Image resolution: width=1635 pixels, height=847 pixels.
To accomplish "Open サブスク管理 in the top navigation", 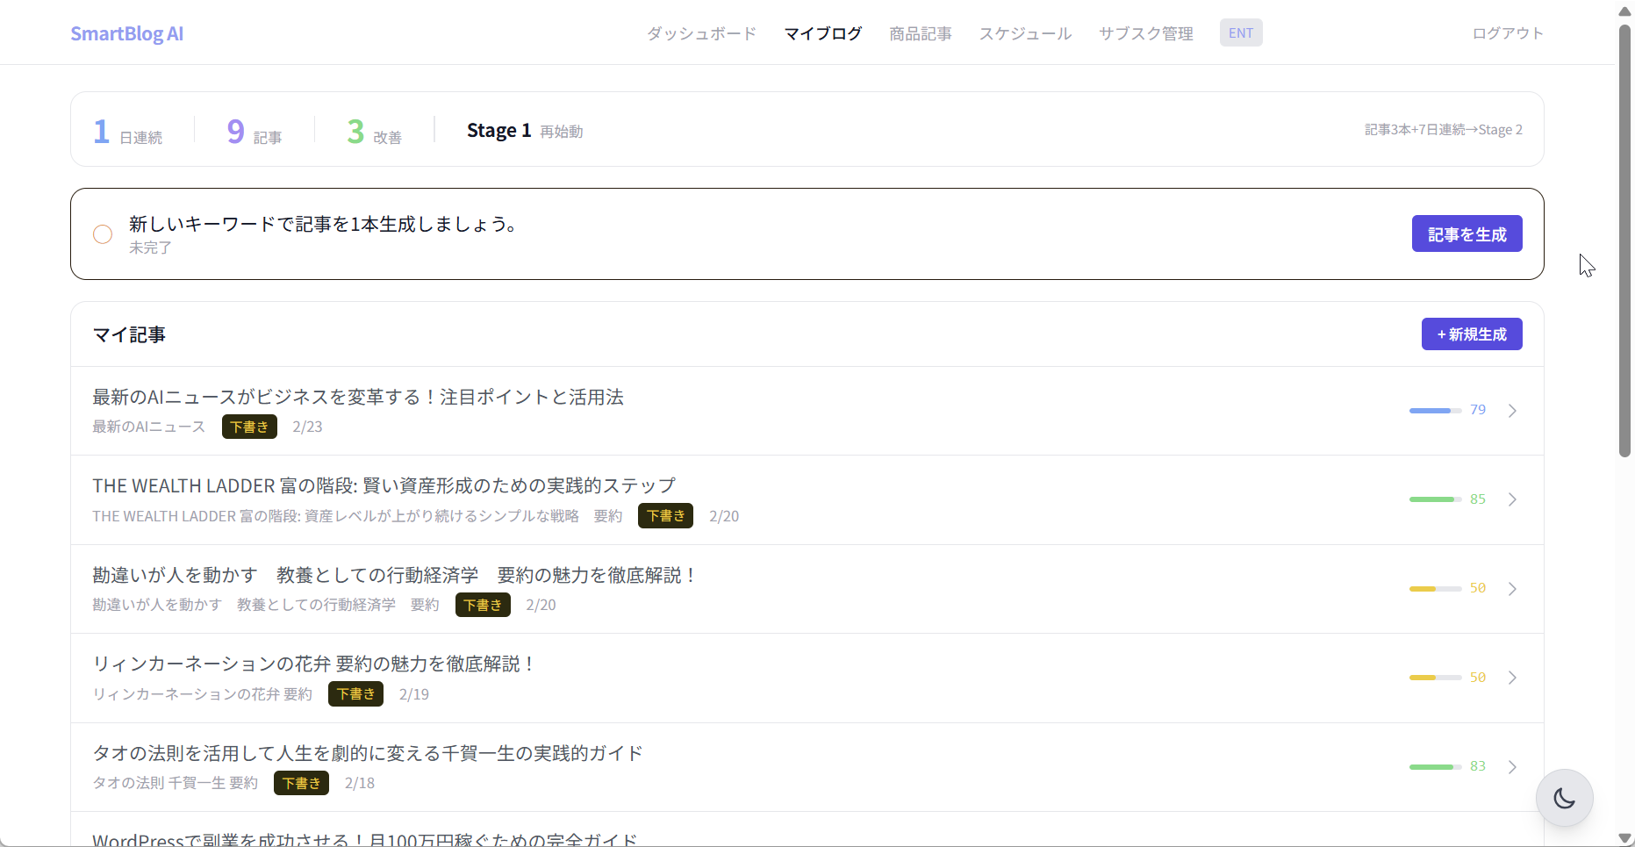I will point(1145,33).
